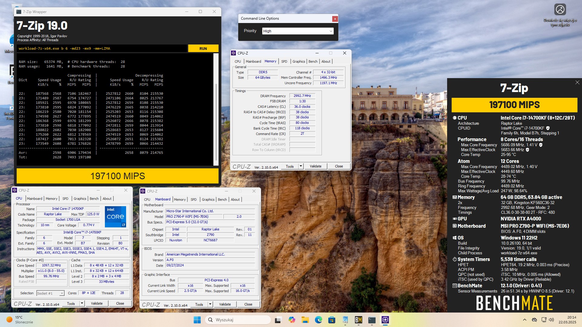
Task: Click the Wyszukaj taskbar search box
Action: 238,320
